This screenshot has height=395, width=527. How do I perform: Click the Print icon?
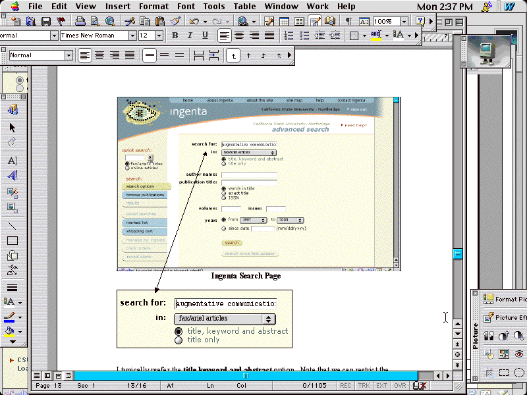click(80, 22)
